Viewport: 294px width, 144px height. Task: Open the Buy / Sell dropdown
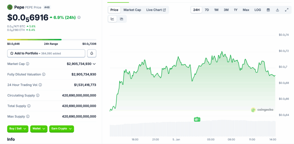pos(18,129)
